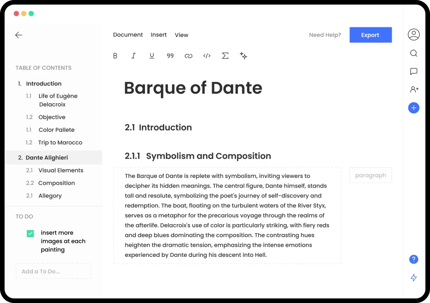Toggle underline formatting
Viewport: 430px width, 303px height.
coord(152,55)
